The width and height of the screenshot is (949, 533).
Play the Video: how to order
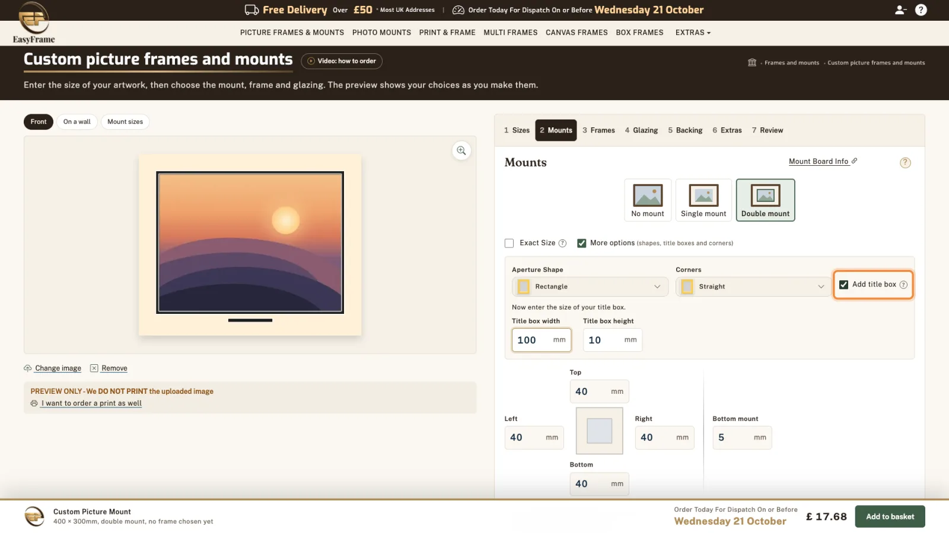(x=342, y=61)
